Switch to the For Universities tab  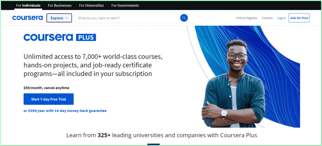click(92, 5)
